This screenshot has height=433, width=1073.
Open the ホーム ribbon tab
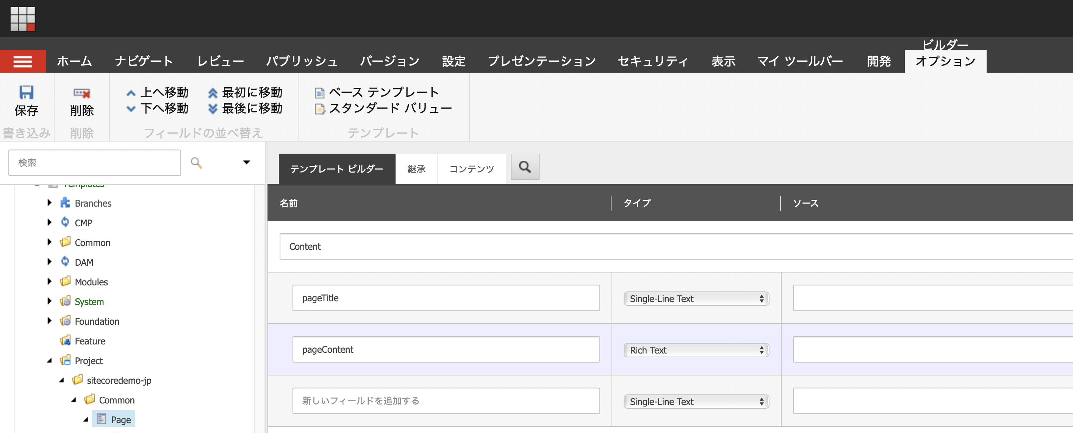point(75,62)
